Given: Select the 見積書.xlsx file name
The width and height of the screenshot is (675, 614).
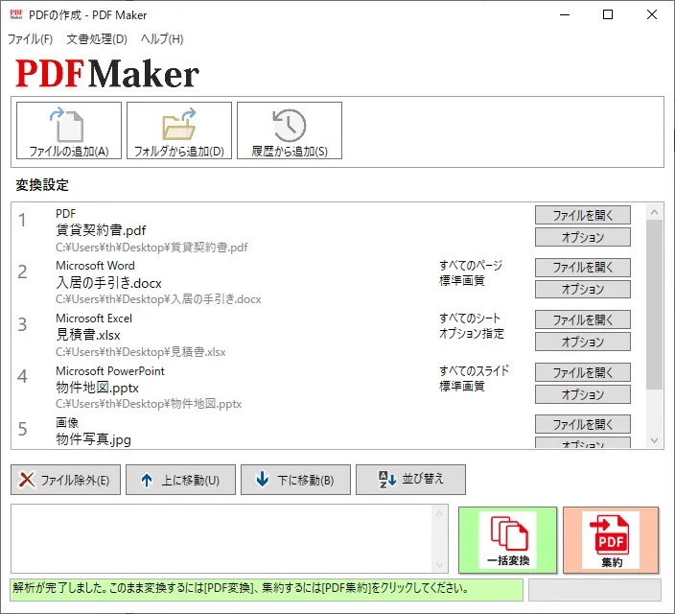Looking at the screenshot, I should pyautogui.click(x=88, y=335).
